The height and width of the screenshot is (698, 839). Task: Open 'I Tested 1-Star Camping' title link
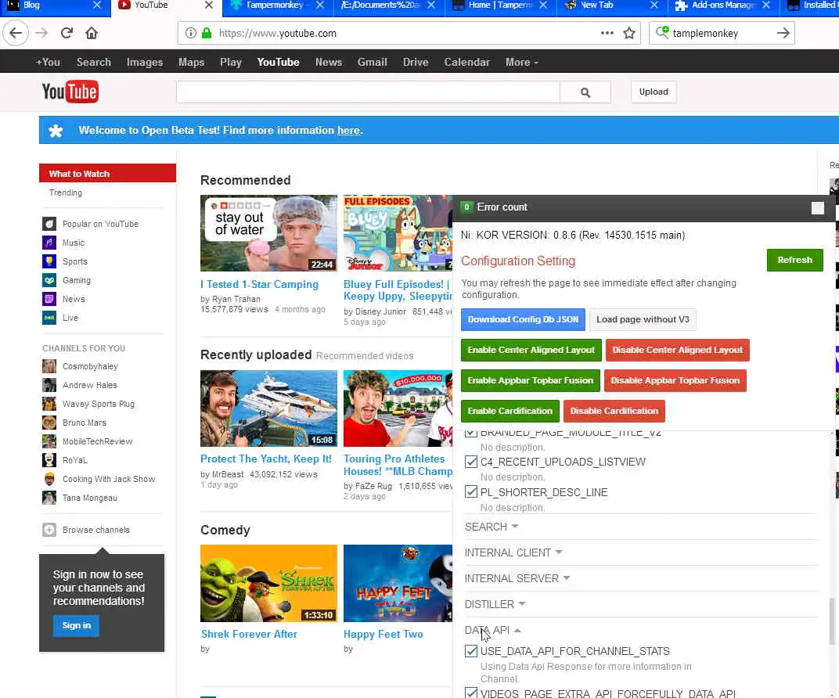[x=260, y=285]
